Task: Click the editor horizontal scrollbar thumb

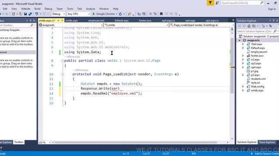Action: coord(136,143)
